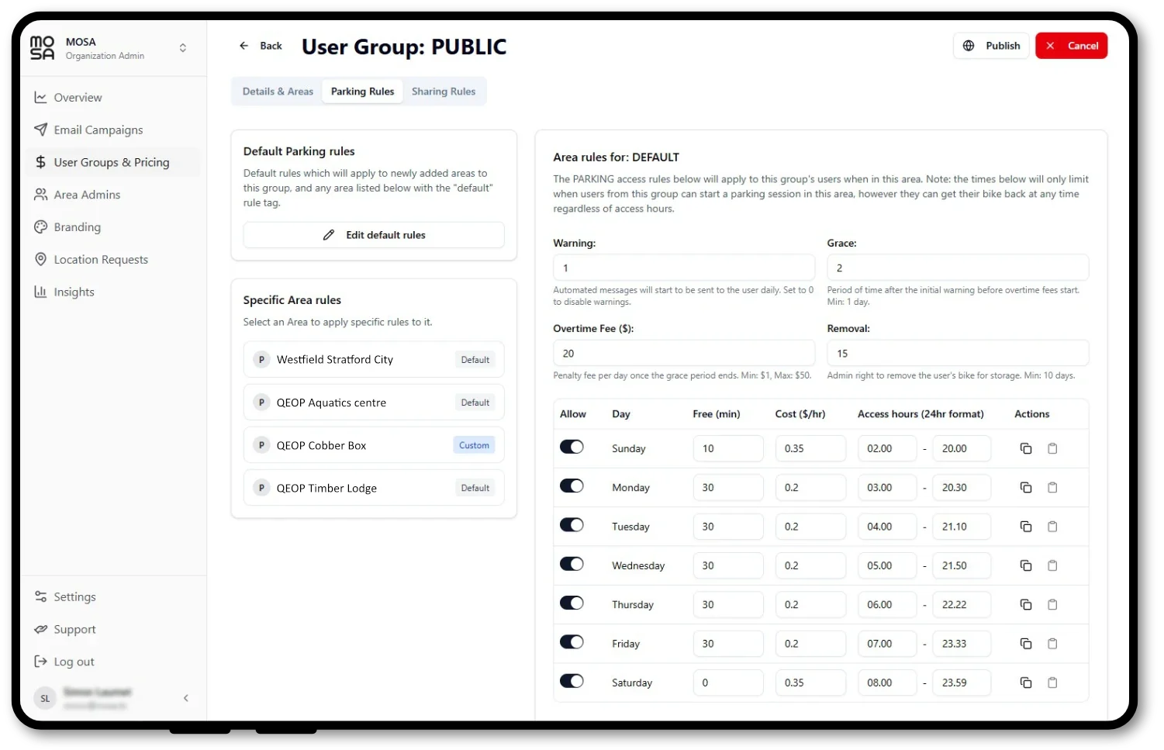The width and height of the screenshot is (1164, 750).
Task: Publish the user group
Action: (x=991, y=46)
